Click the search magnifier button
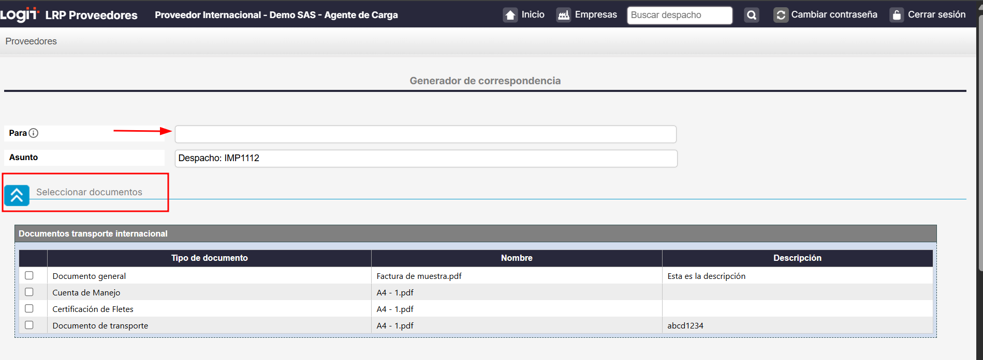 click(752, 15)
